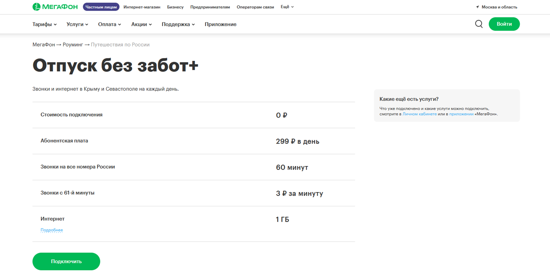This screenshot has width=550, height=276.
Task: Click the Какие ещё есть услуги? heading
Action: [409, 99]
